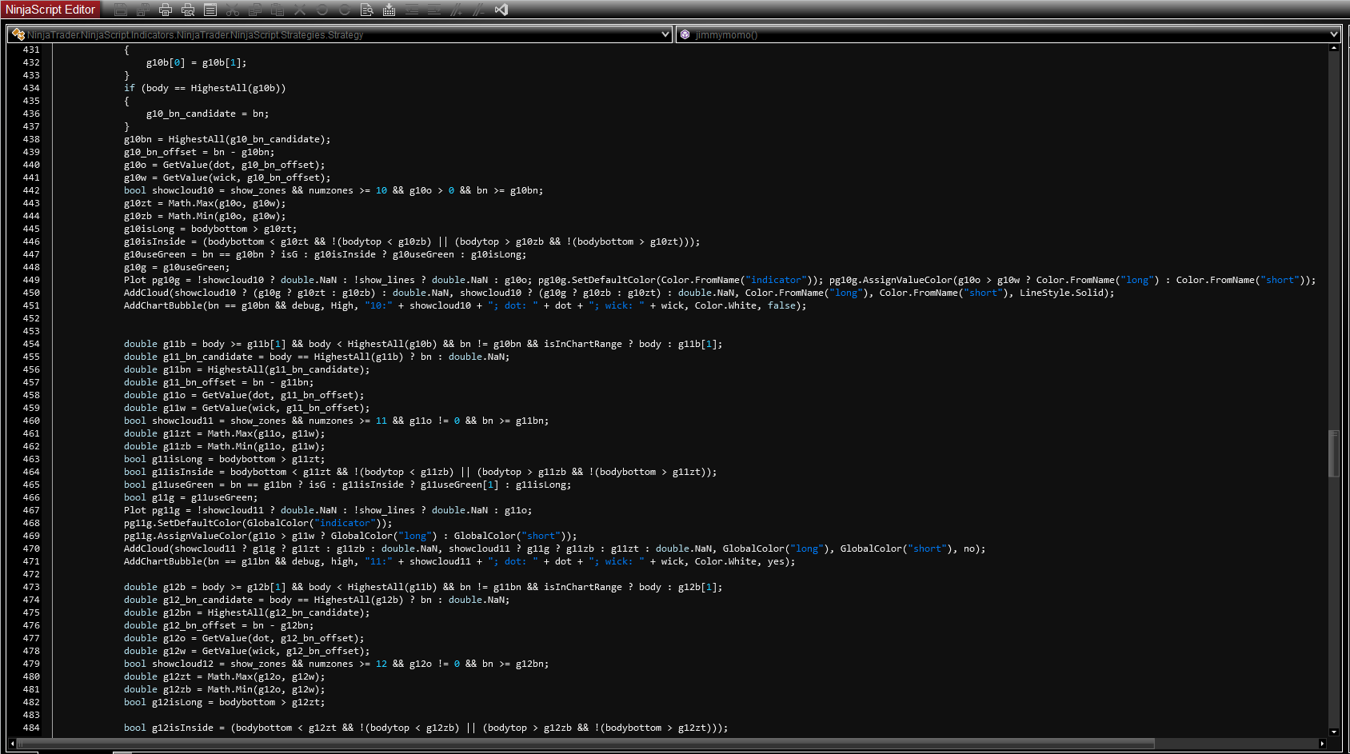Click the "bool g11g = g11useGreen;" line

(x=190, y=497)
